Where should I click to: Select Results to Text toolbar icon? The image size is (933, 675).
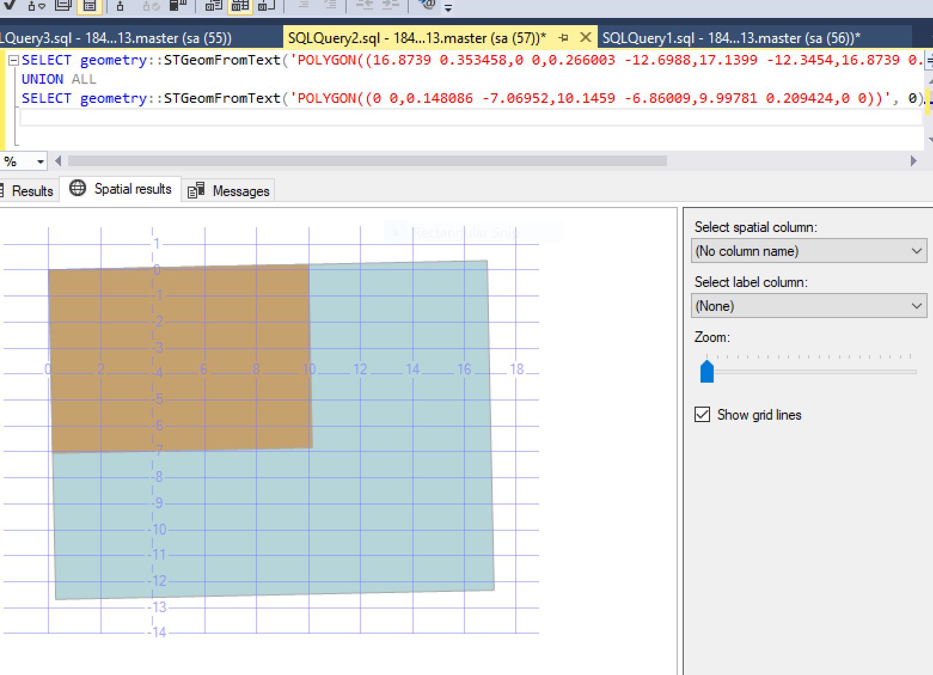click(213, 5)
